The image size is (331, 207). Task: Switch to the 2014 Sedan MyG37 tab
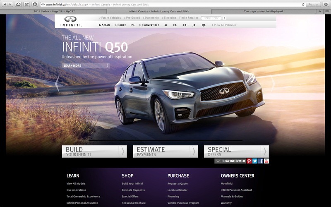[54, 12]
